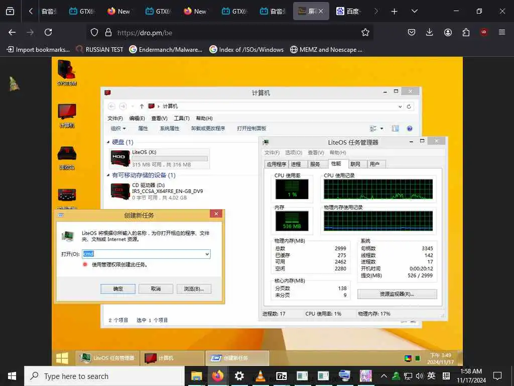Open Firefox account icon
Screen dimensions: 514x386
tap(448, 32)
